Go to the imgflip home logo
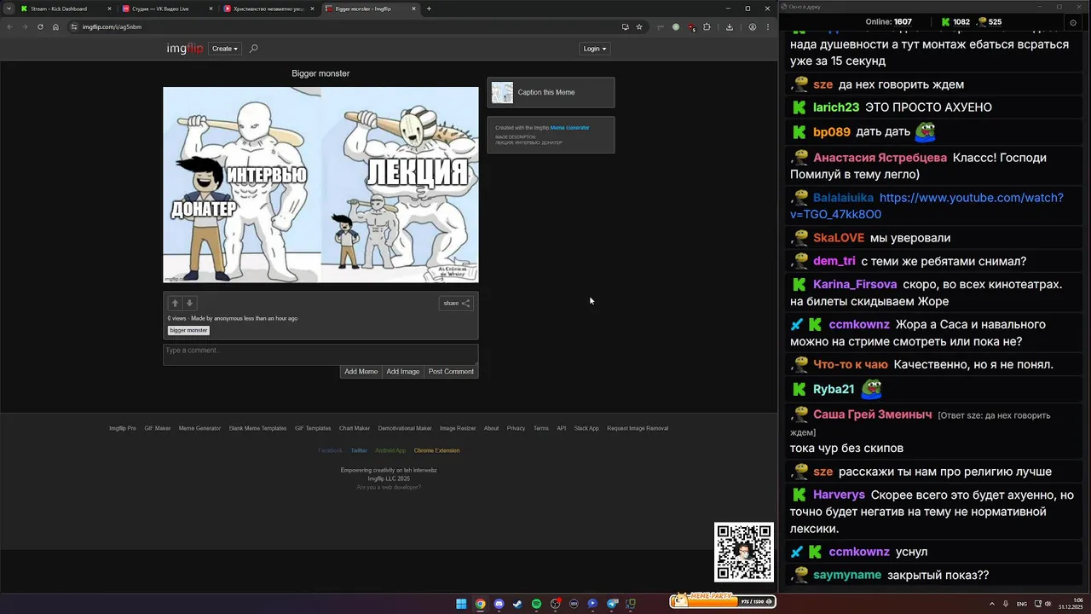Image resolution: width=1091 pixels, height=614 pixels. click(185, 49)
